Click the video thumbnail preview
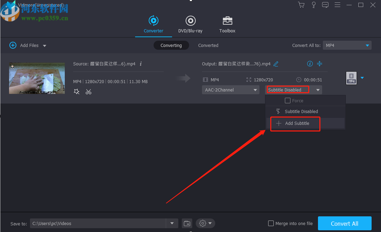 (x=37, y=78)
